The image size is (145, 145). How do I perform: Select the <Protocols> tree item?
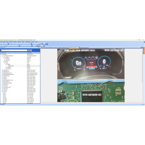(x=6, y=86)
